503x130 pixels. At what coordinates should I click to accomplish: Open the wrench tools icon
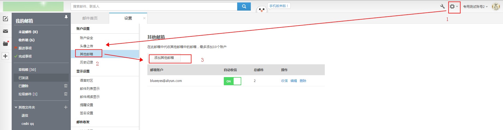point(442,7)
